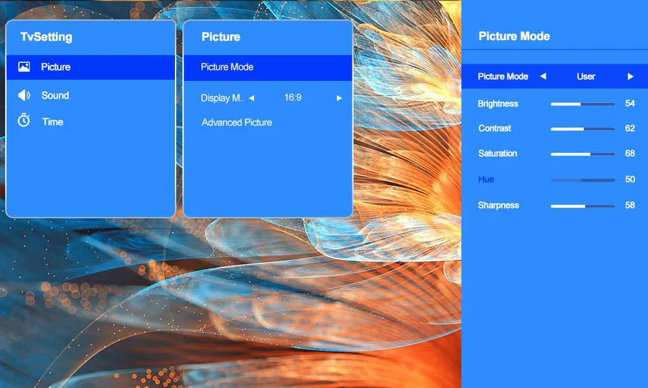Open the Sound settings menu item
Screen dimensions: 648x388
coord(91,95)
